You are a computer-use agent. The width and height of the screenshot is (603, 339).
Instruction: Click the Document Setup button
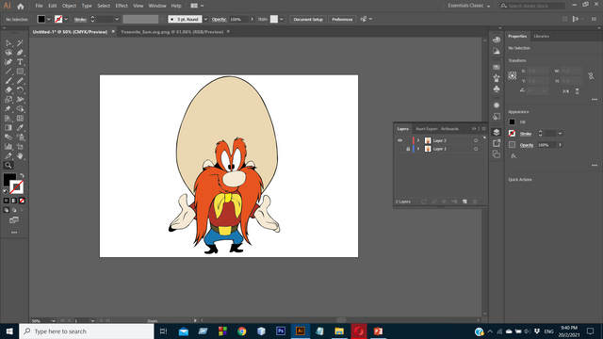click(x=308, y=19)
